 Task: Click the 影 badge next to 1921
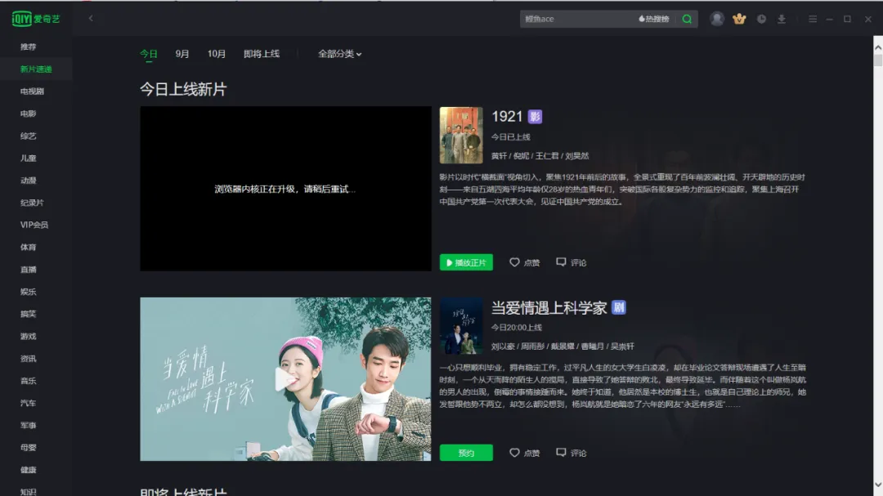pyautogui.click(x=535, y=117)
